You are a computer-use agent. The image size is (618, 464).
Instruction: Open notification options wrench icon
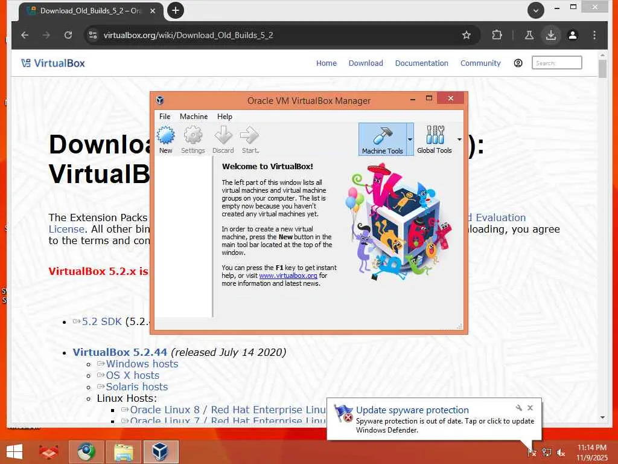pos(518,408)
